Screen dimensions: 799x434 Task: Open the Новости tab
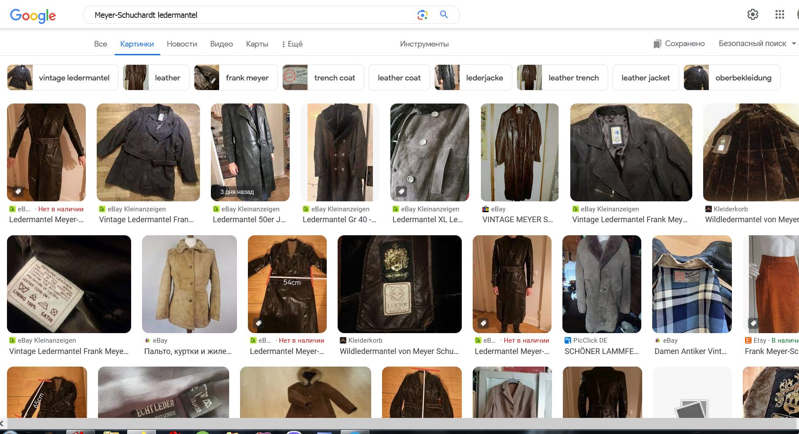tap(182, 44)
